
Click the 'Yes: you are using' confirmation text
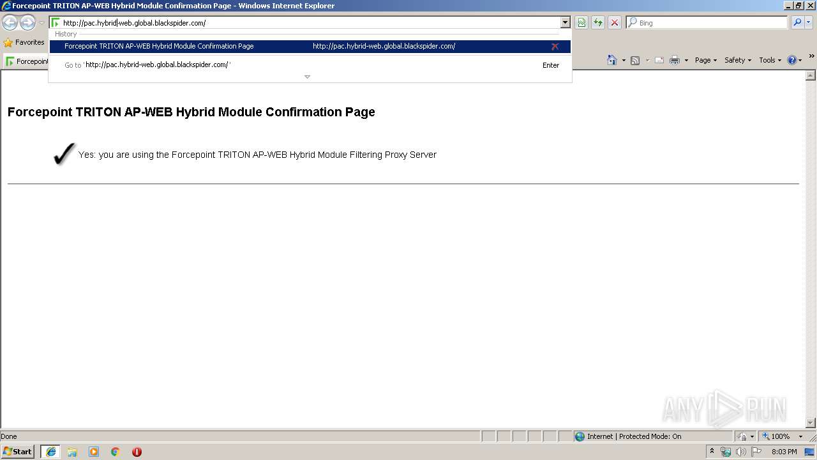(x=257, y=155)
